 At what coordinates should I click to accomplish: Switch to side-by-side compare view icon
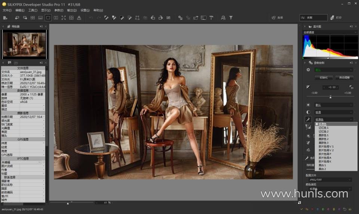[56, 18]
